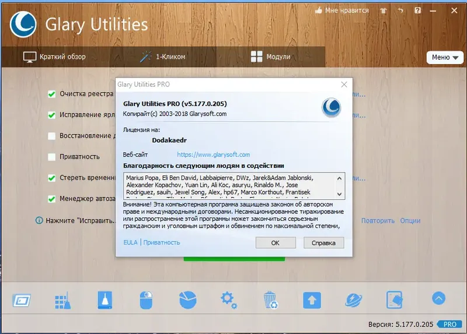Click OK in the About dialog
Screen dimensions: 467x334
click(x=276, y=242)
